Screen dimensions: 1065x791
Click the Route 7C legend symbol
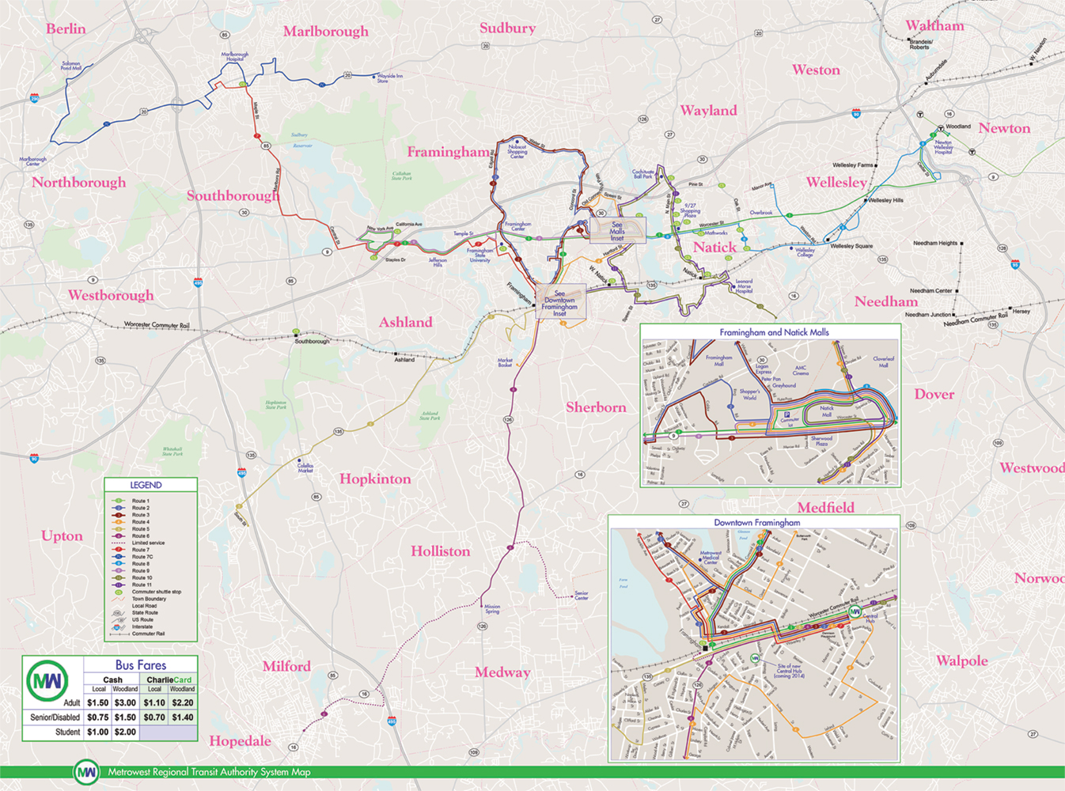(x=118, y=557)
